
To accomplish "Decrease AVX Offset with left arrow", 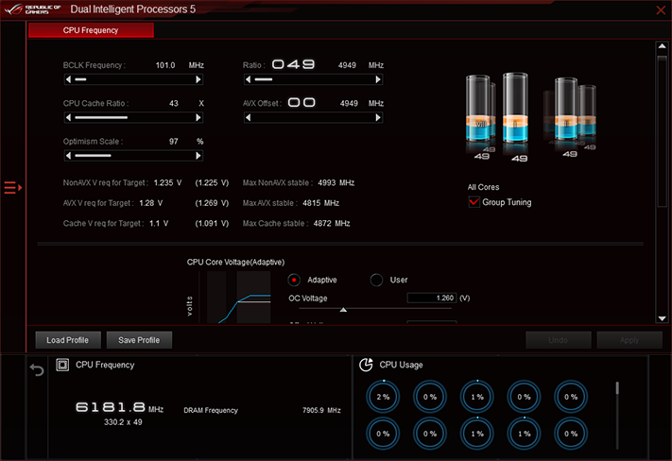I will pos(249,117).
